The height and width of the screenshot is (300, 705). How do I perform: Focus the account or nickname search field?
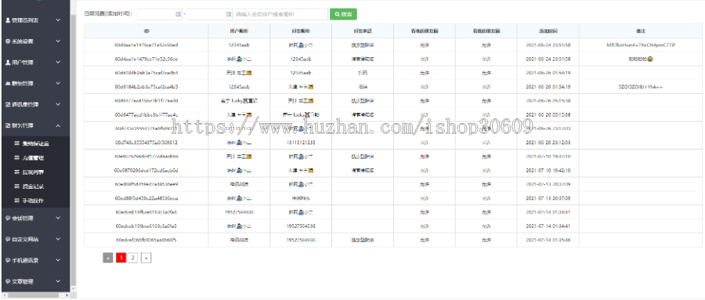[280, 14]
